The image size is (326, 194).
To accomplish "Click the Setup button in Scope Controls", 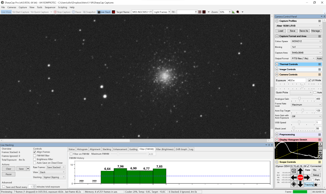I will [x=316, y=175].
